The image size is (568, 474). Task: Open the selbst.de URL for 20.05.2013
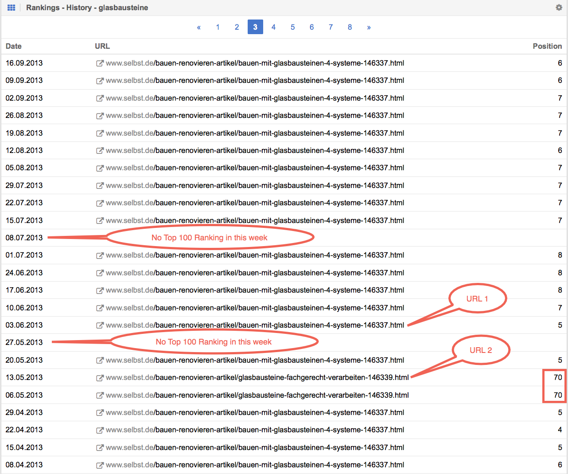[255, 360]
